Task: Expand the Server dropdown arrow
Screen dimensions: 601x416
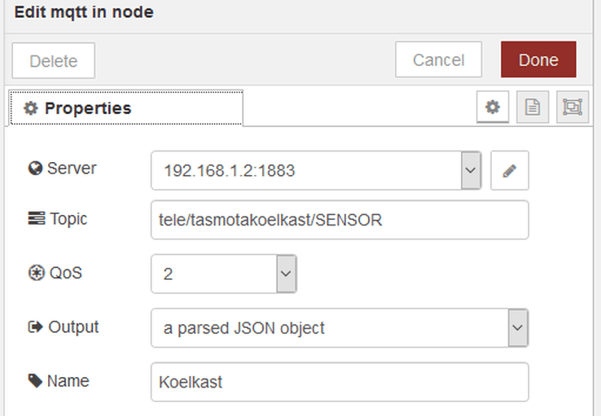Action: tap(471, 170)
